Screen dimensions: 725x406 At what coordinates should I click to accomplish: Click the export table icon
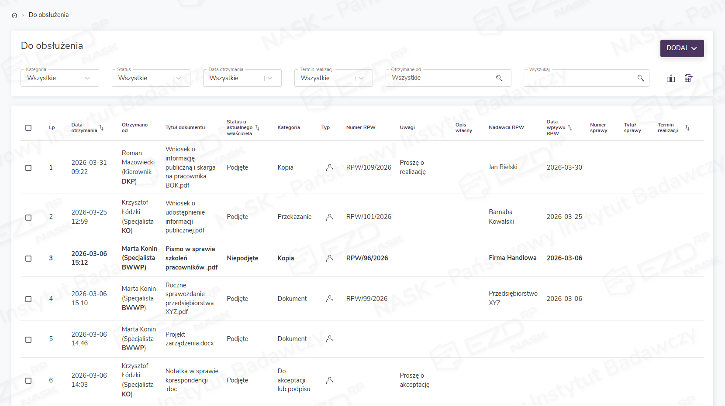pos(688,78)
